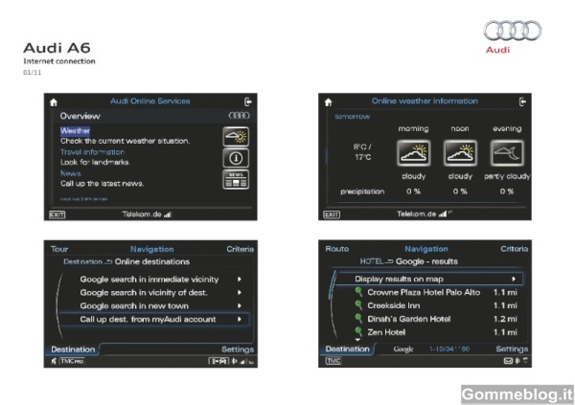
Task: Click down arrow below Zen Hotel list
Action: [357, 339]
